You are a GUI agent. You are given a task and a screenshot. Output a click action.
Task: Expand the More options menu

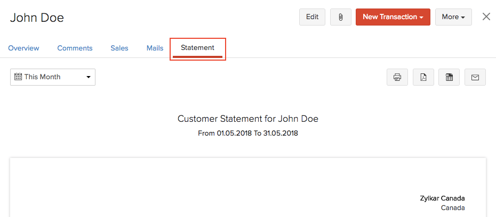point(453,17)
